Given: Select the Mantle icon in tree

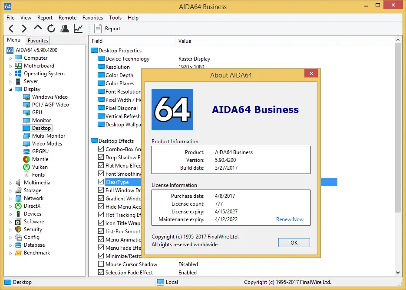Looking at the screenshot, I should point(26,159).
